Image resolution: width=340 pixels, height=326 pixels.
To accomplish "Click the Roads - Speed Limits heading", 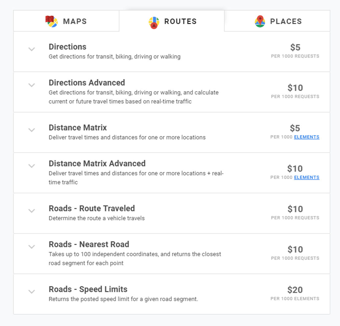I will point(88,290).
